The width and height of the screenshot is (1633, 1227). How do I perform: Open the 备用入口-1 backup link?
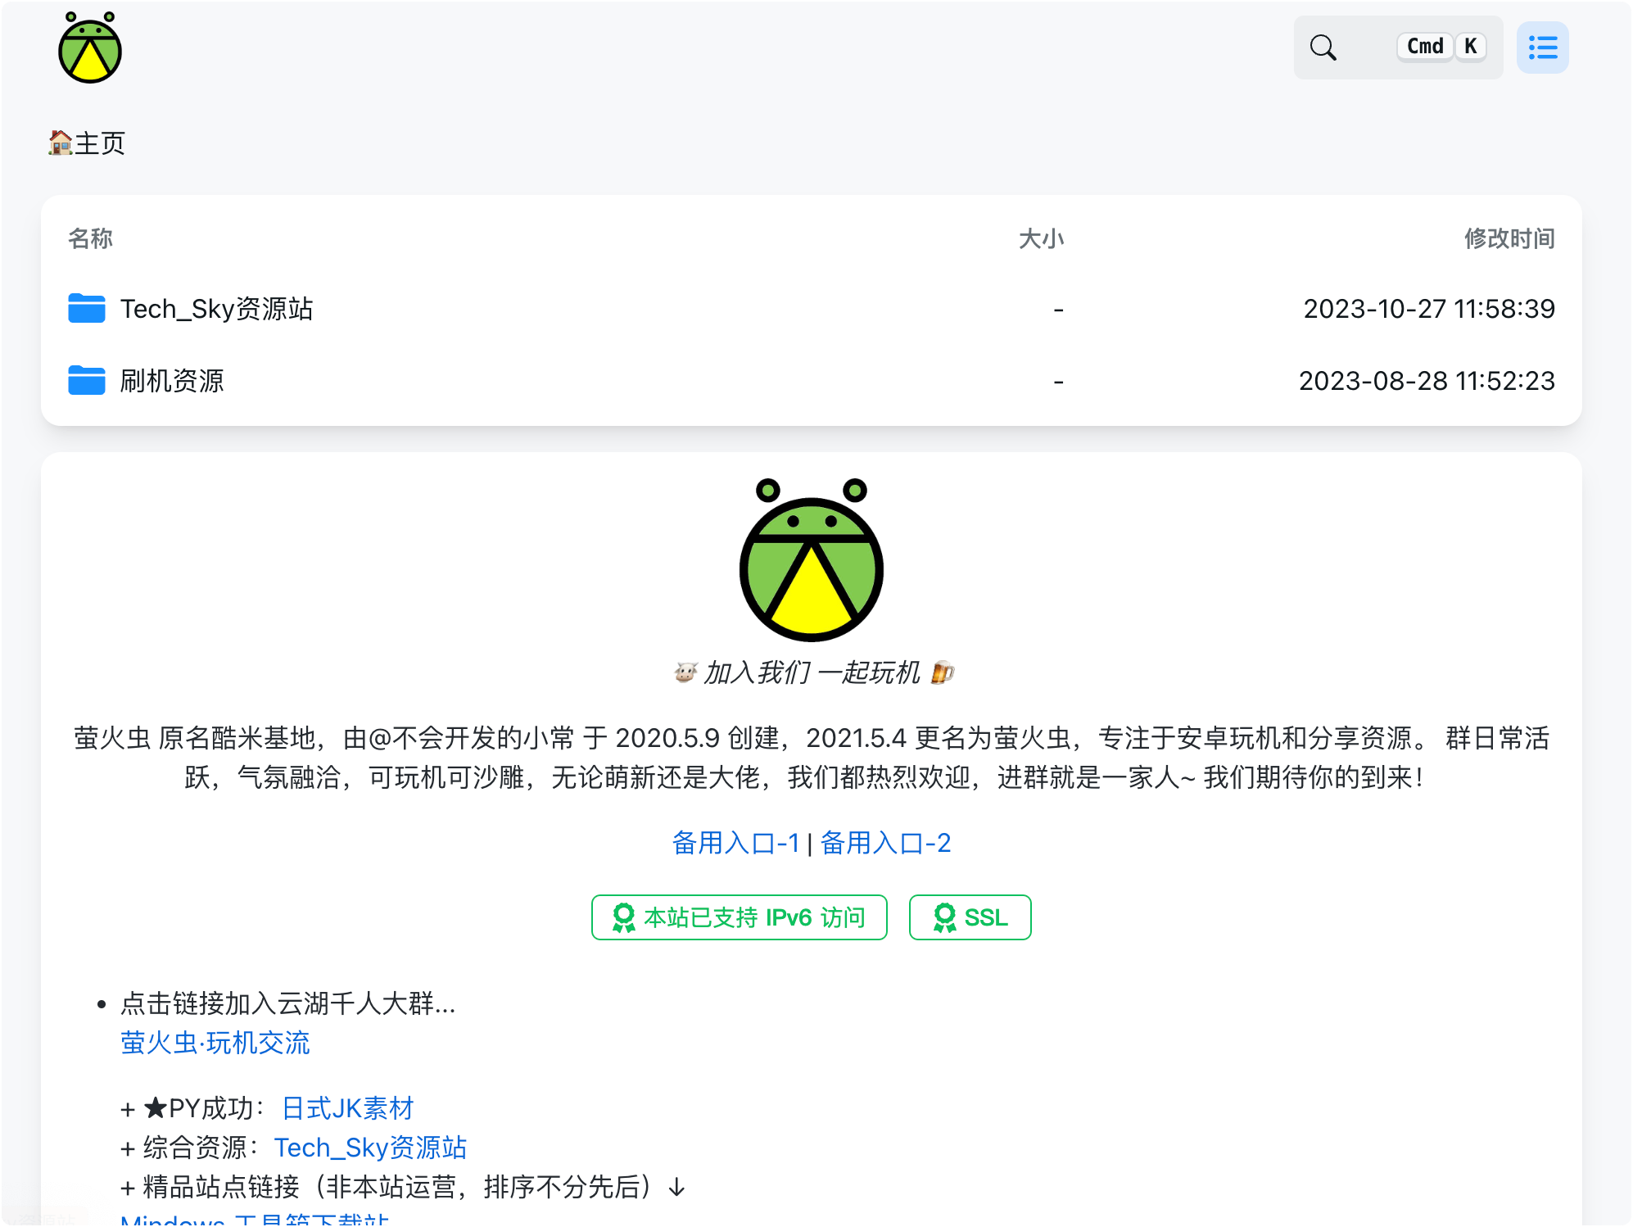[x=735, y=842]
